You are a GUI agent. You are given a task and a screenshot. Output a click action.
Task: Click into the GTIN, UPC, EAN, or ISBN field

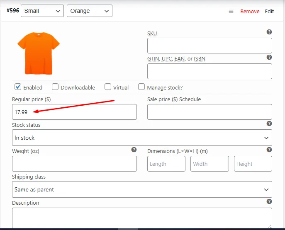click(209, 71)
